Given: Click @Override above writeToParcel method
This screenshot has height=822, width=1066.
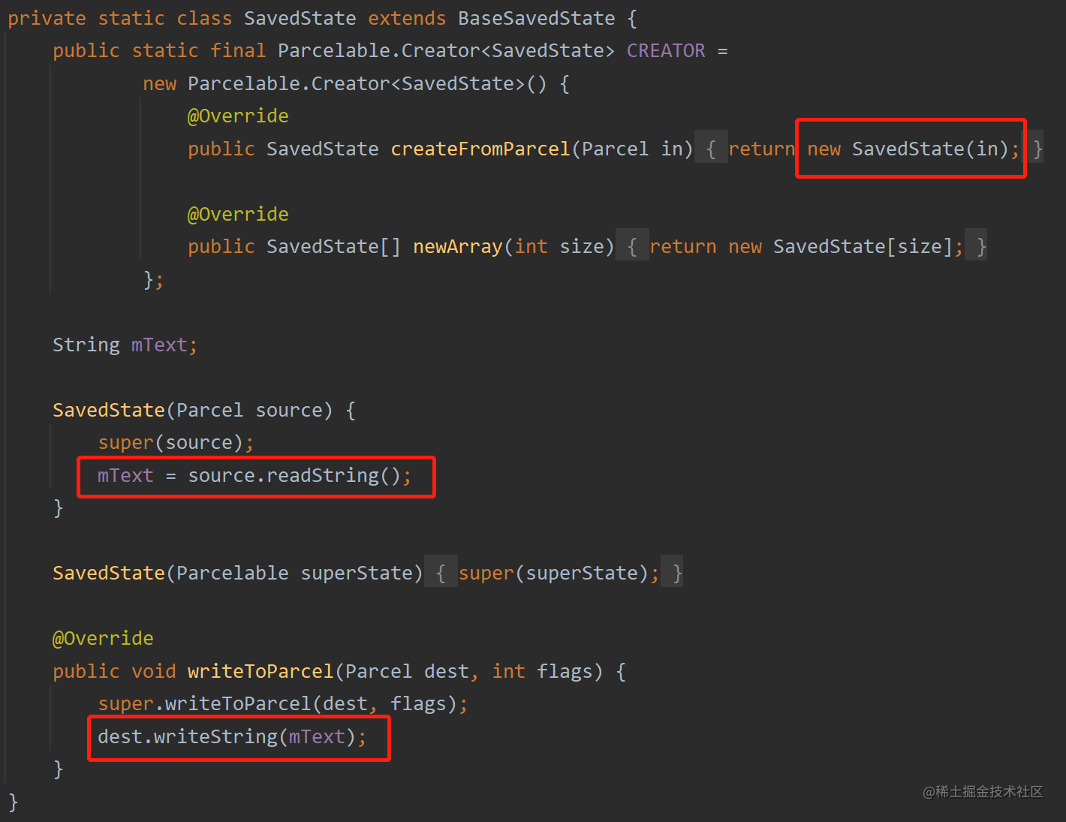Looking at the screenshot, I should click(x=103, y=639).
